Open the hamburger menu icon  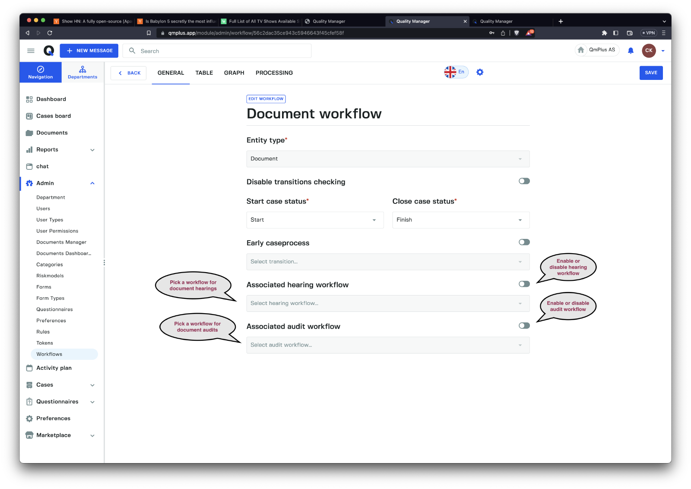coord(31,51)
